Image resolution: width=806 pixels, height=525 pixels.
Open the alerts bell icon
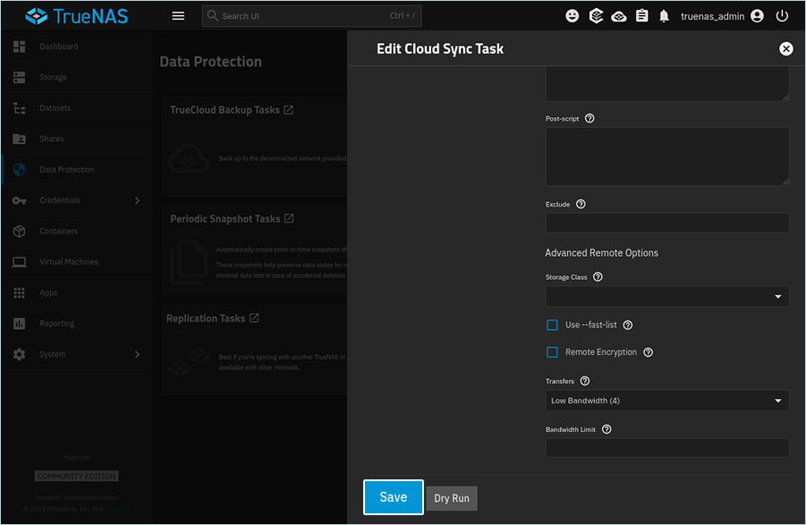(665, 16)
